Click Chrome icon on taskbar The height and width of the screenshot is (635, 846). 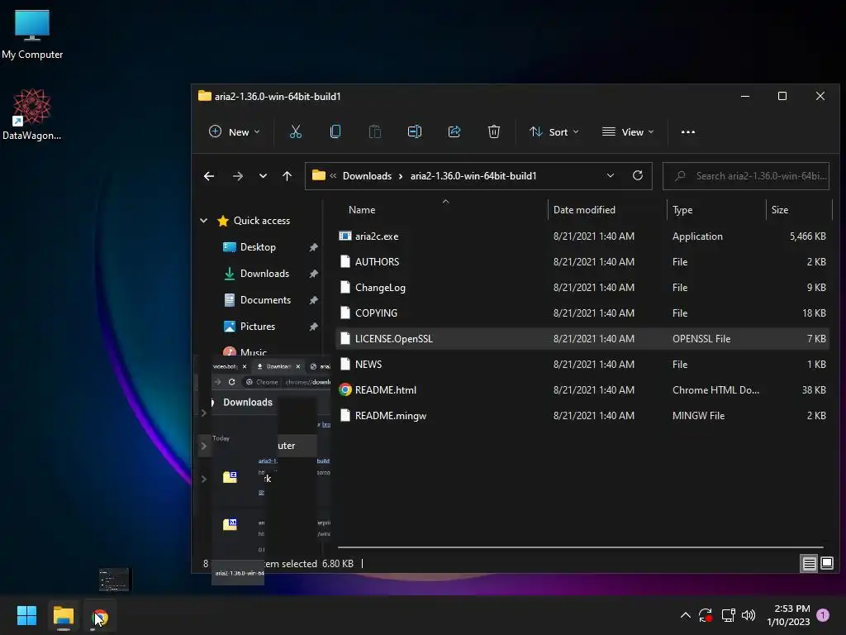[x=100, y=617]
